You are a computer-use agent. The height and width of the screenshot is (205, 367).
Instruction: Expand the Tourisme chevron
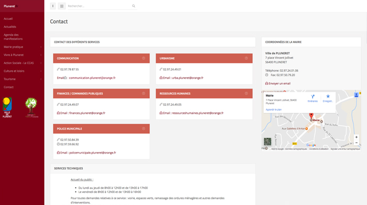(41, 79)
